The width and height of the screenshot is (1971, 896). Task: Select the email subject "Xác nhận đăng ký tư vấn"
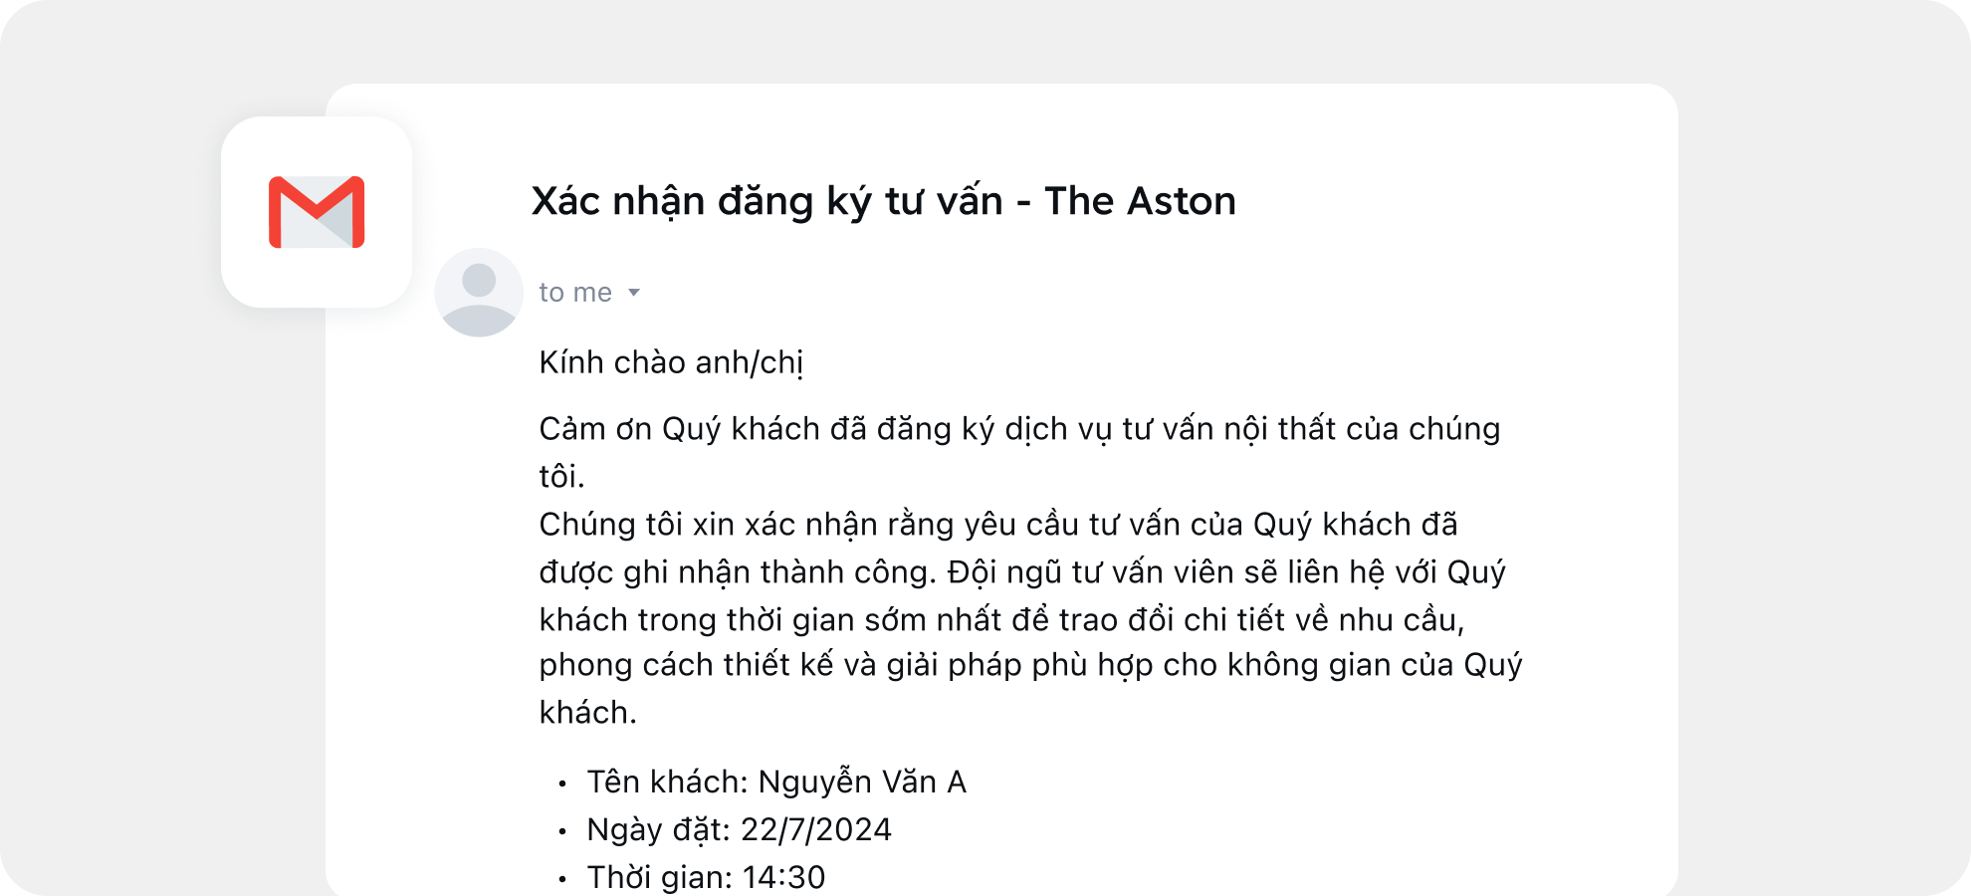(766, 202)
